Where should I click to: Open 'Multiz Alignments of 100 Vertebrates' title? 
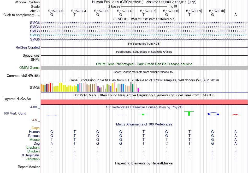coord(144,124)
